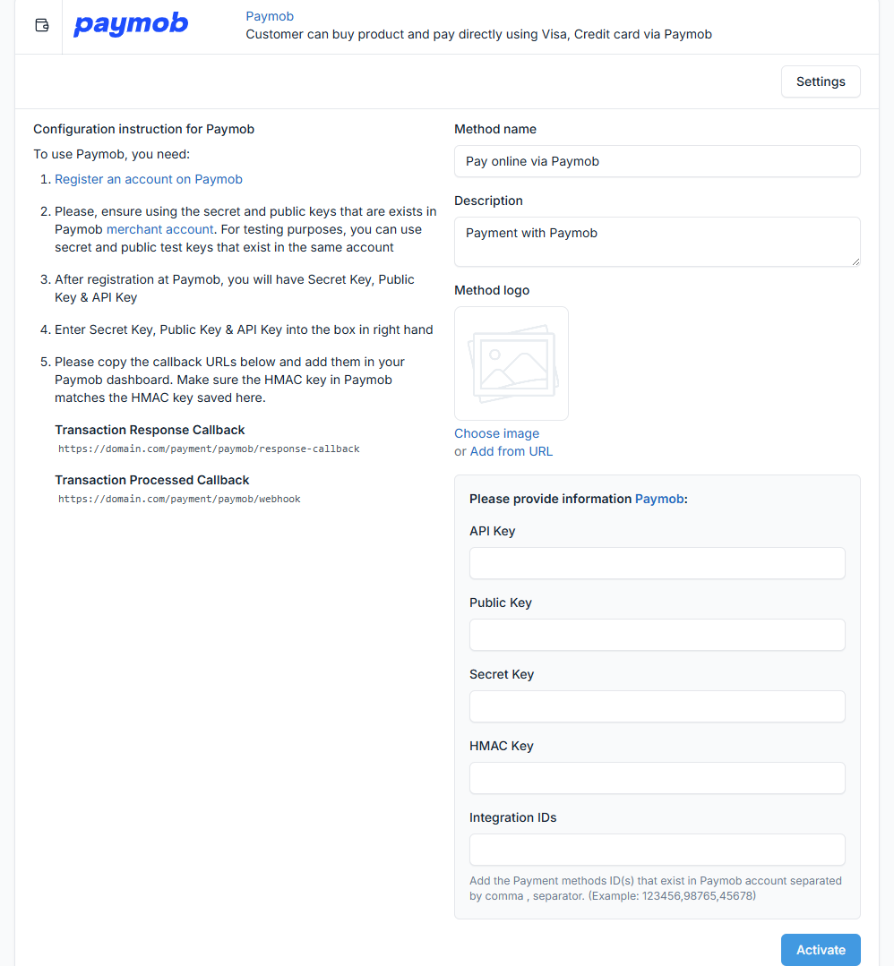Screen dimensions: 894x966
Task: Click the Method name input field
Action: coord(657,161)
